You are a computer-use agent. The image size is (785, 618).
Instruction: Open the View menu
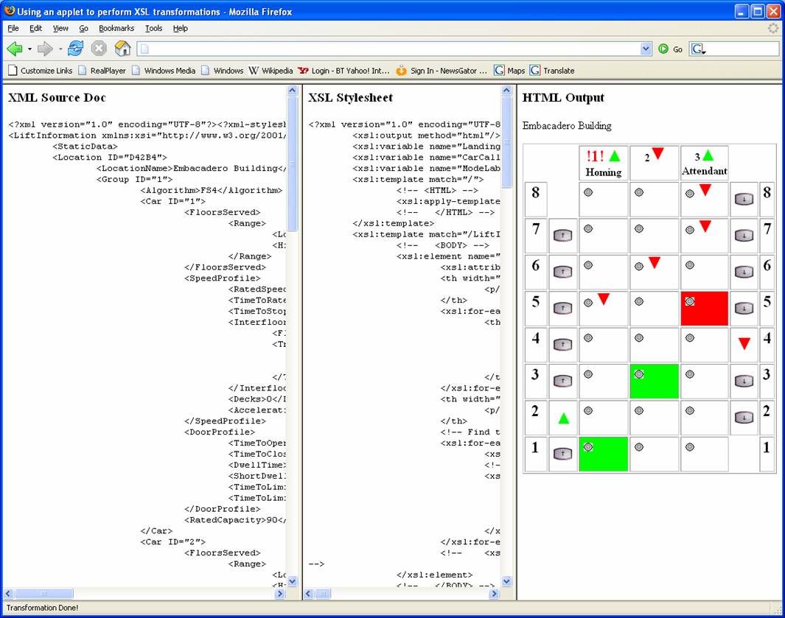(x=60, y=28)
